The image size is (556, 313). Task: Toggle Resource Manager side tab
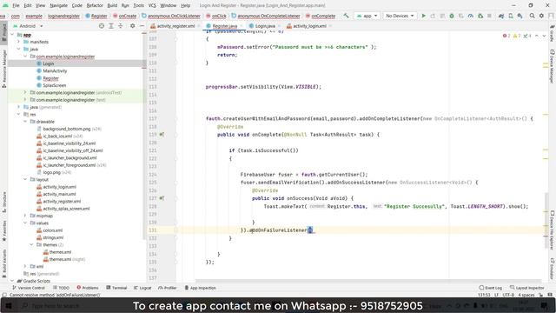pos(3,69)
